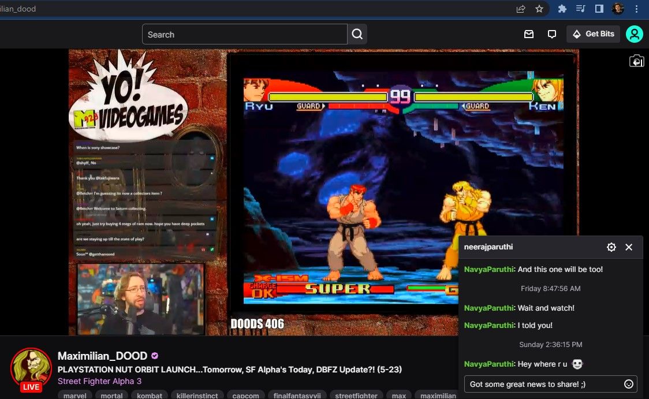Select the killerinstinct tag
This screenshot has width=649, height=399.
point(197,396)
